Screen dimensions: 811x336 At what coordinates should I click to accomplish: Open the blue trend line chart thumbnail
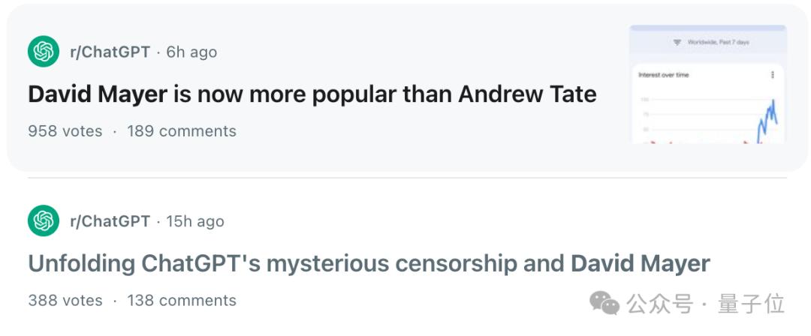point(767,120)
